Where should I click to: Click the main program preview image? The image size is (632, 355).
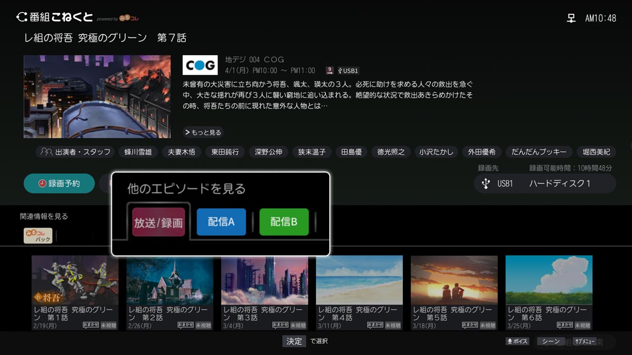point(97,97)
